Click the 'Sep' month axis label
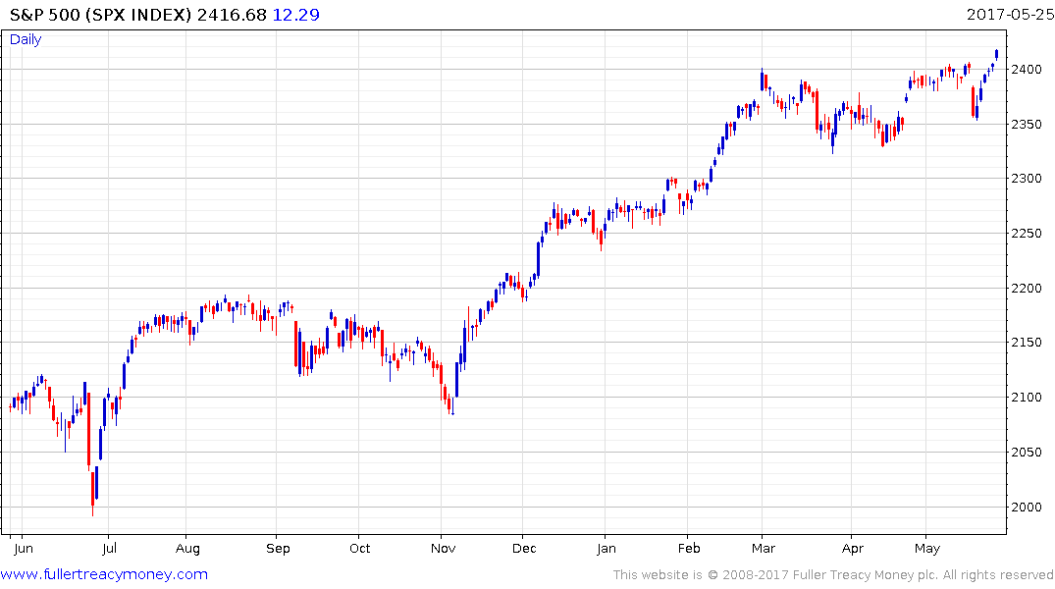Viewport: 1055px width, 589px height. click(278, 549)
